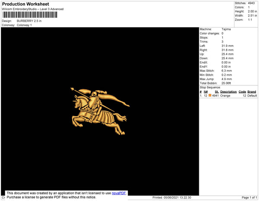Click the 'Purchase a license' notice line

click(51, 197)
